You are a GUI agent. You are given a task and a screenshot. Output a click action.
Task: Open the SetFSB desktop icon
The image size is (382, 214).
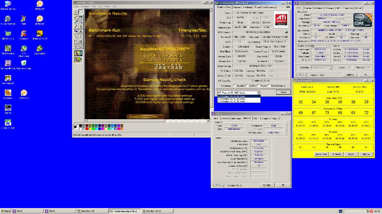[8, 109]
